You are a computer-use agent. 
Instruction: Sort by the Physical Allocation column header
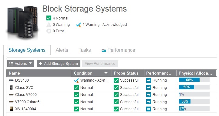coord(197,73)
